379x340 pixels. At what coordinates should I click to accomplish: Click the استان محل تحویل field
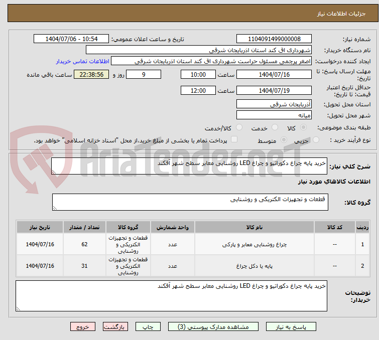tap(274, 104)
